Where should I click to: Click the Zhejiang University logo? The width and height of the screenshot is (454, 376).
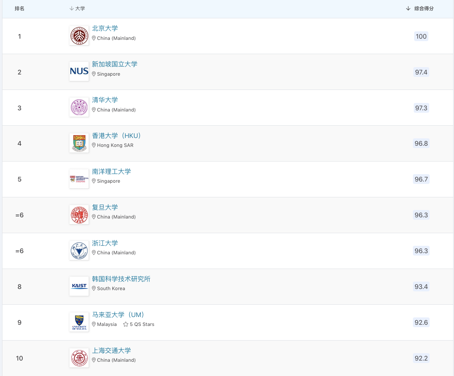[79, 251]
